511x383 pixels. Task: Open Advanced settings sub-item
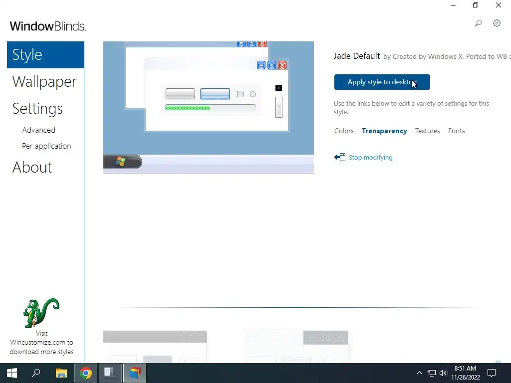[x=39, y=130]
